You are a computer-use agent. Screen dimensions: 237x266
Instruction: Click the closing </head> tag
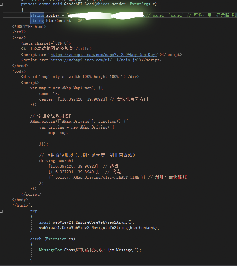pyautogui.click(x=20, y=66)
